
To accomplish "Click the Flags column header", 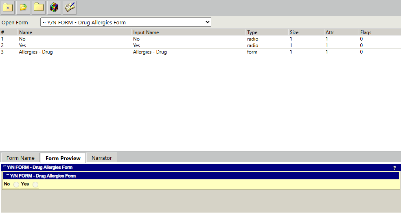I will click(380, 32).
